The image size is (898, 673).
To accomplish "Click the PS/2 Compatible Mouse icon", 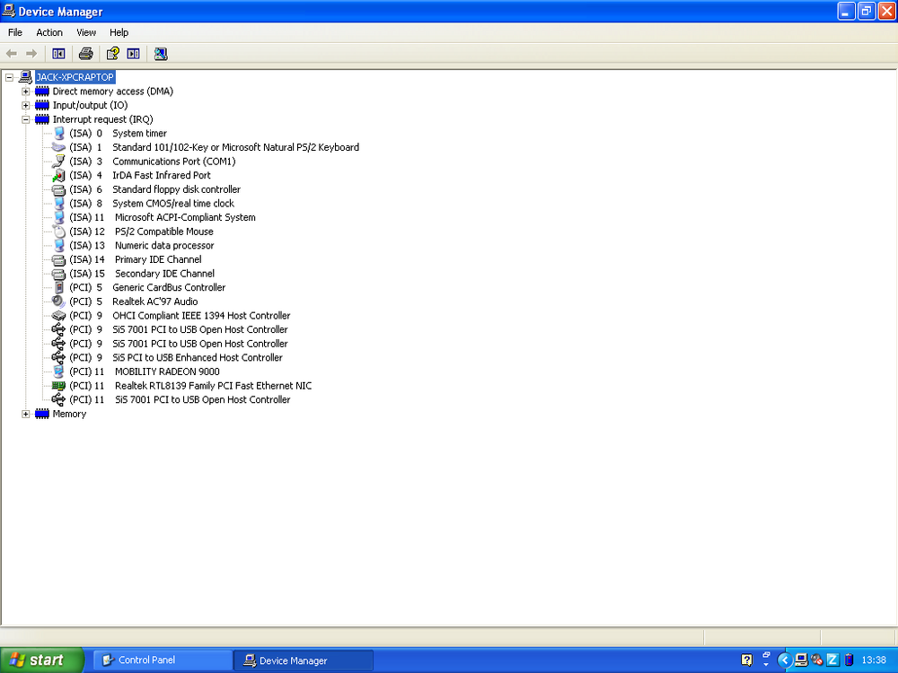I will 59,232.
